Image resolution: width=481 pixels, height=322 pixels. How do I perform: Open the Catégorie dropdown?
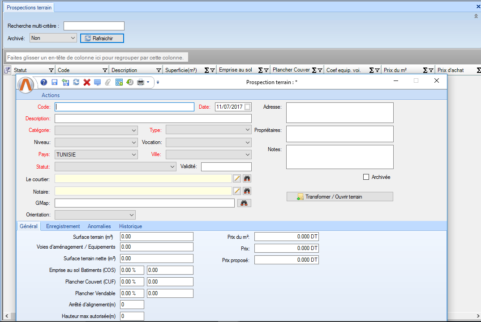click(x=96, y=130)
